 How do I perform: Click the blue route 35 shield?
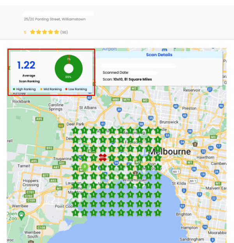pyautogui.click(x=151, y=118)
